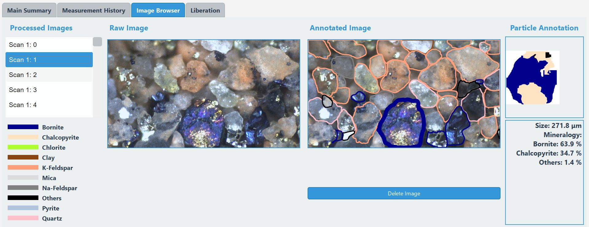Click the green Chlorite legend swatch
589x227 pixels.
point(23,147)
